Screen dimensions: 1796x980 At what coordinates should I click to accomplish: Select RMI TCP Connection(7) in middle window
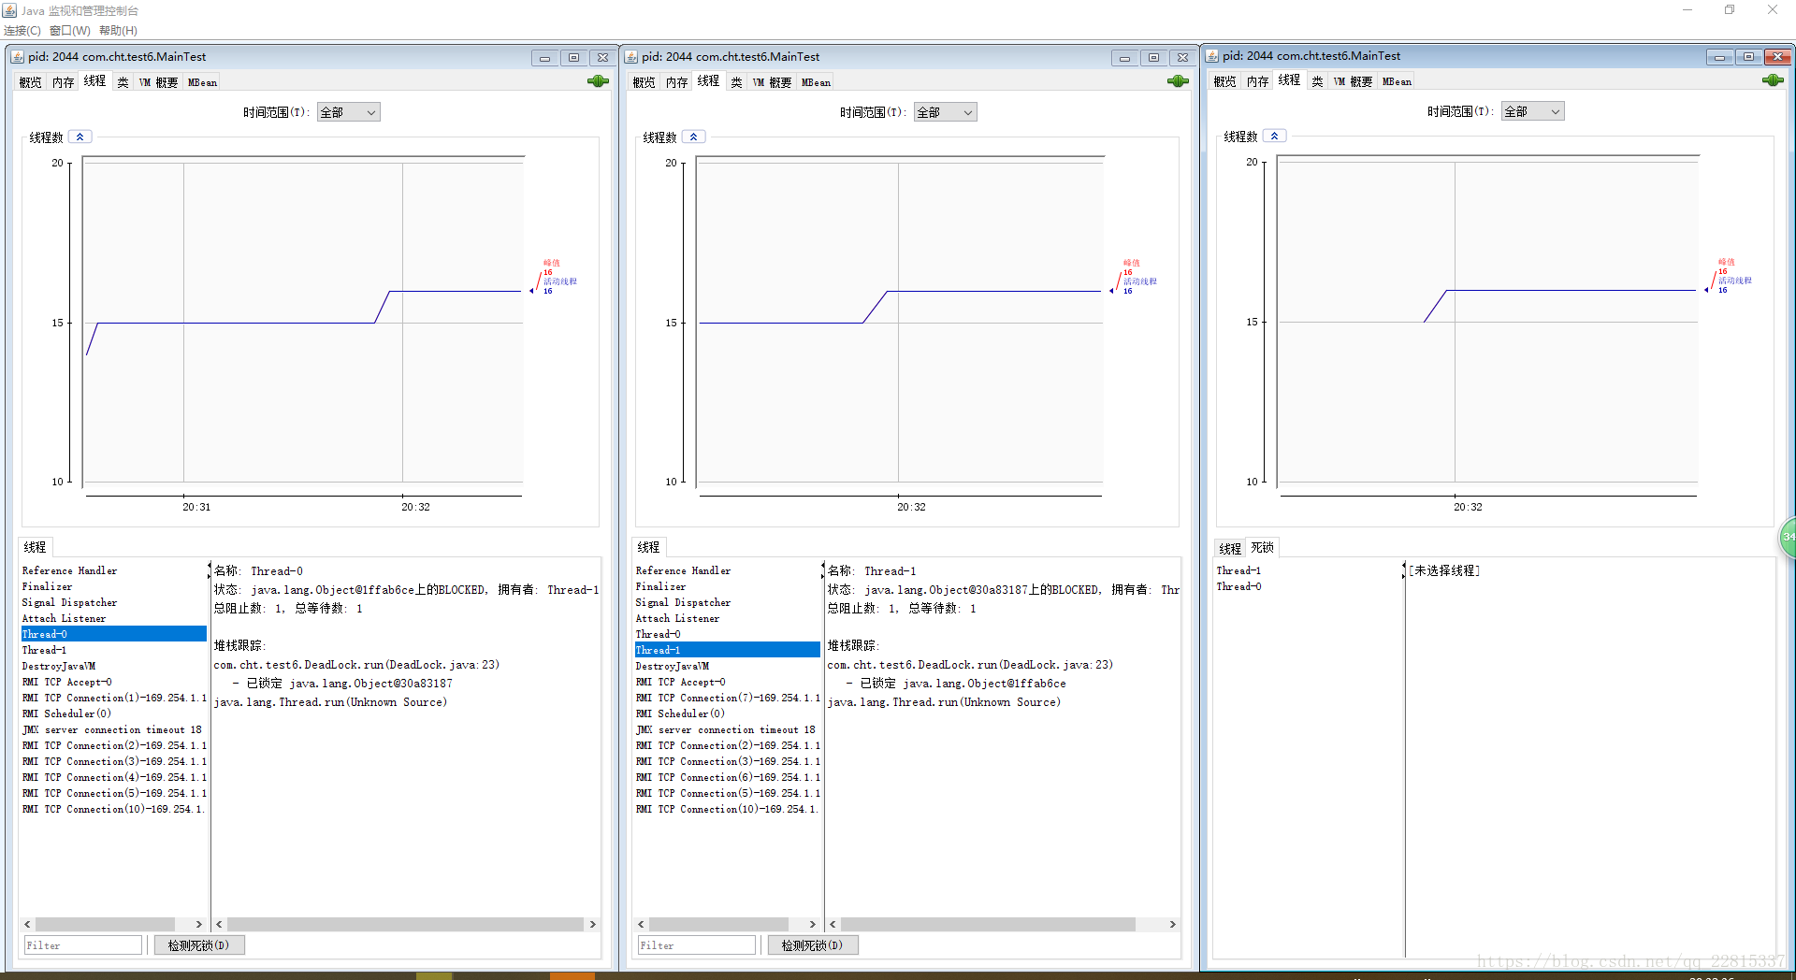[727, 698]
